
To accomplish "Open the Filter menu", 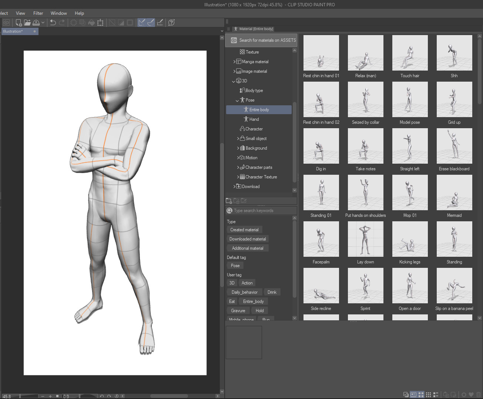I will (38, 13).
